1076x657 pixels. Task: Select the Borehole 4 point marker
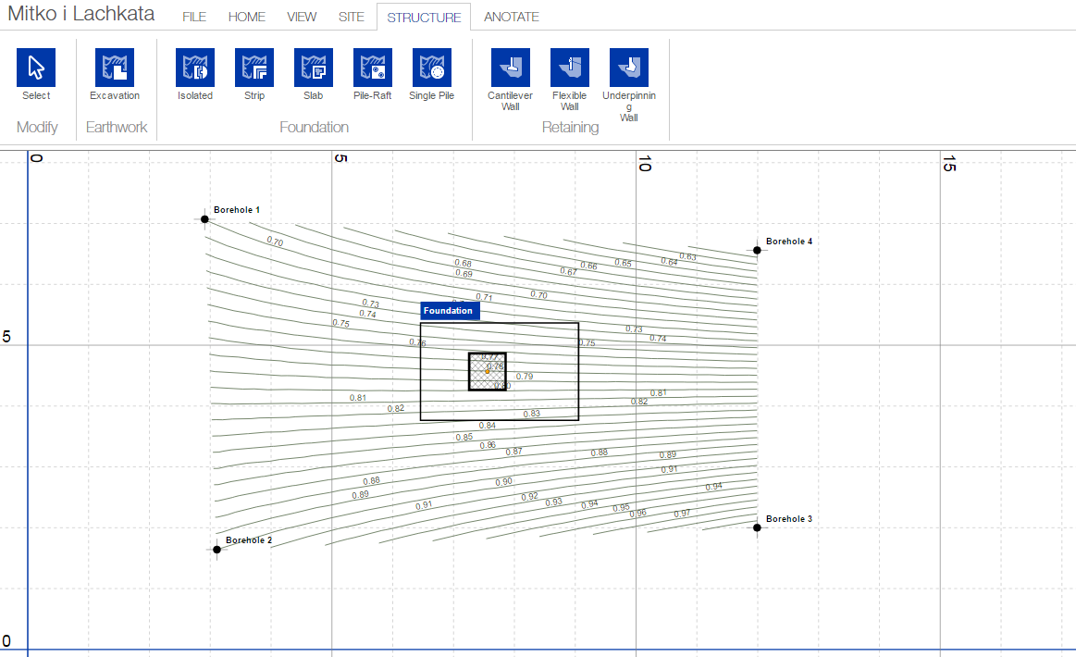(757, 250)
